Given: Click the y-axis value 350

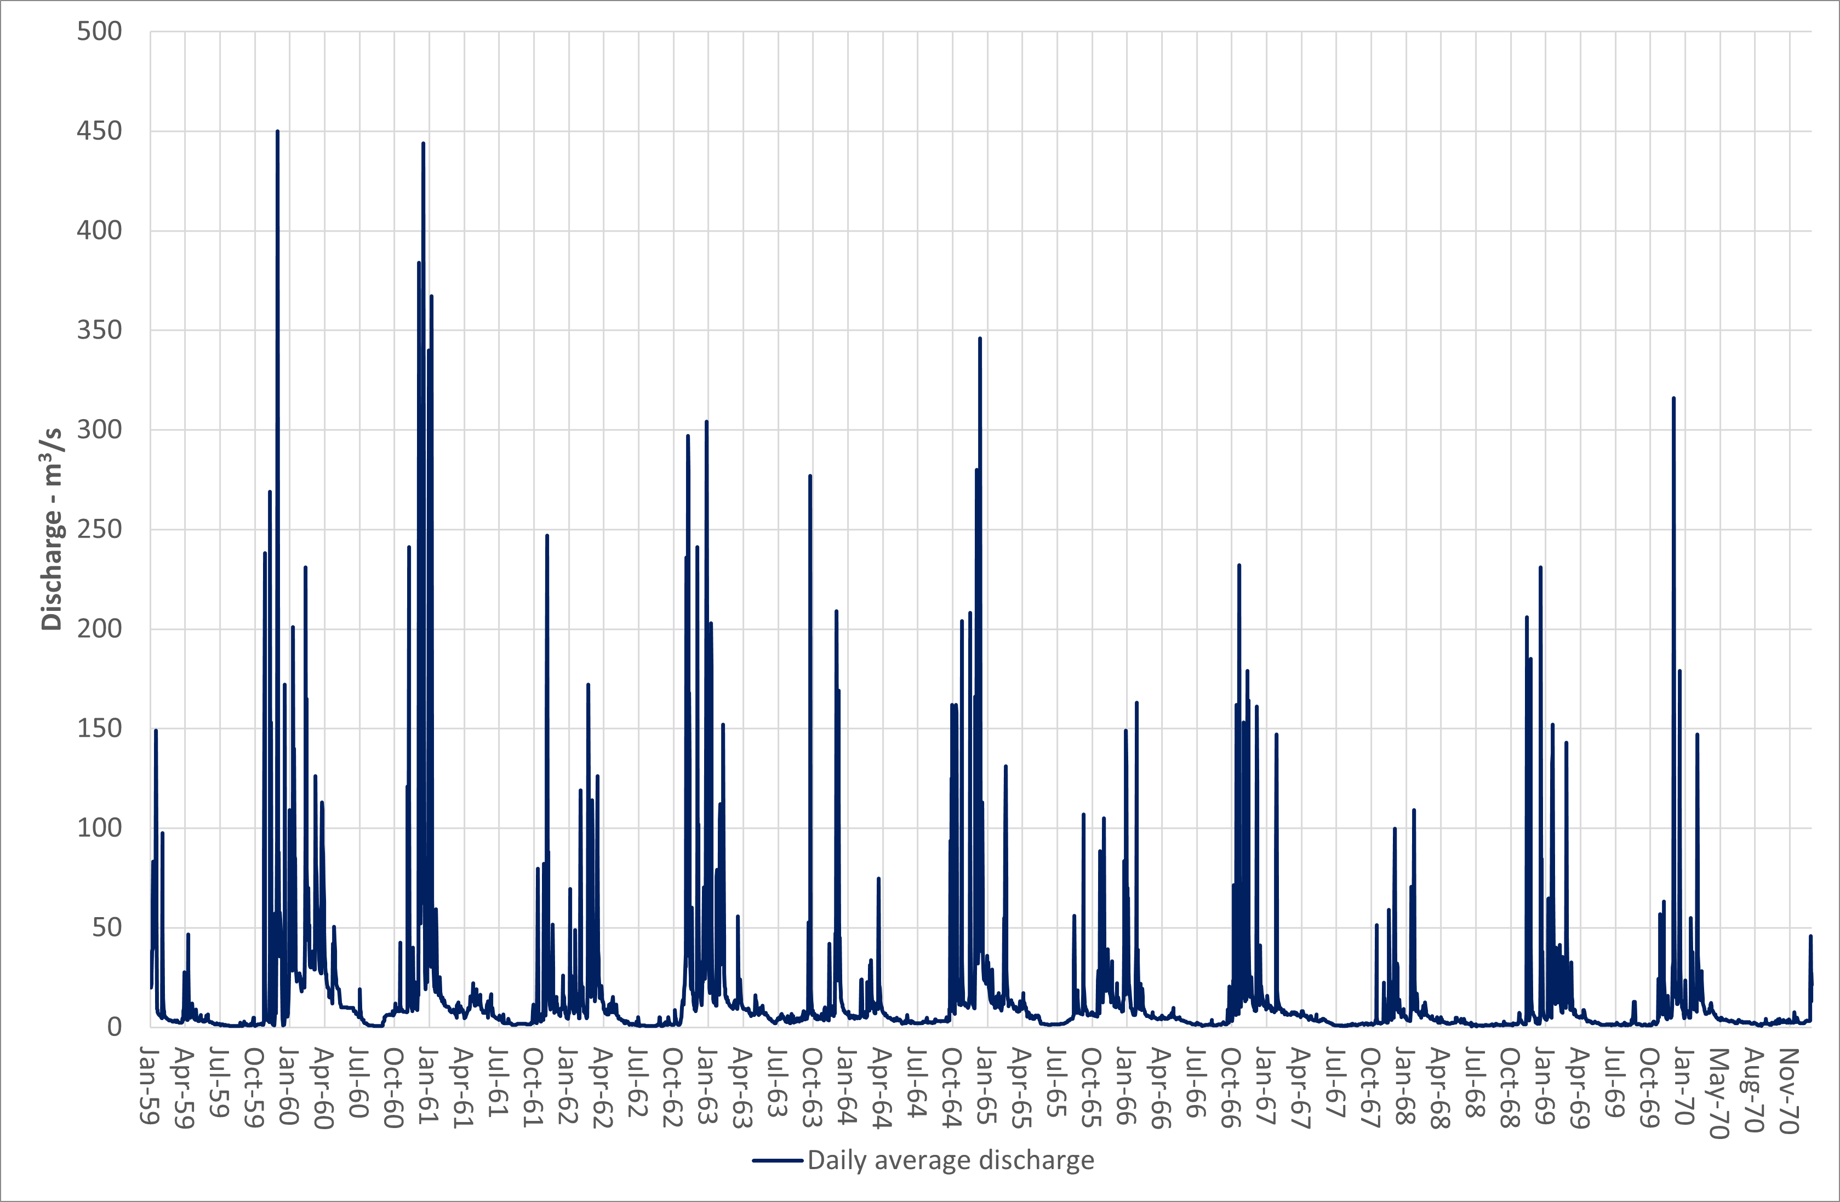Looking at the screenshot, I should [100, 330].
